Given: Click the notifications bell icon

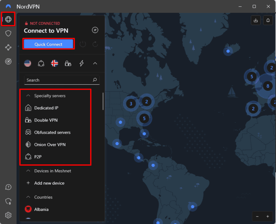Looking at the screenshot, I should pos(268,20).
